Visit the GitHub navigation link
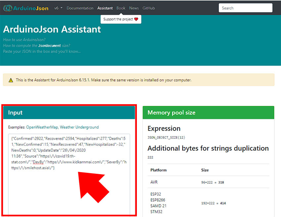 pyautogui.click(x=149, y=8)
